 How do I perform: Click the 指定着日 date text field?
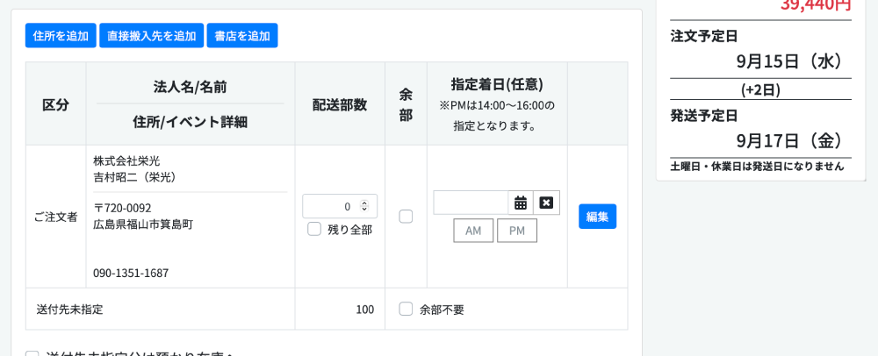click(x=471, y=203)
